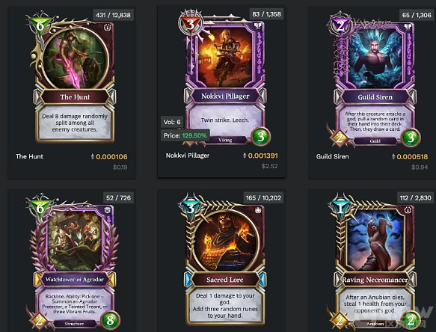Click the 83 / 1,358 supply badge
Viewport: 436px width, 332px height.
point(267,14)
